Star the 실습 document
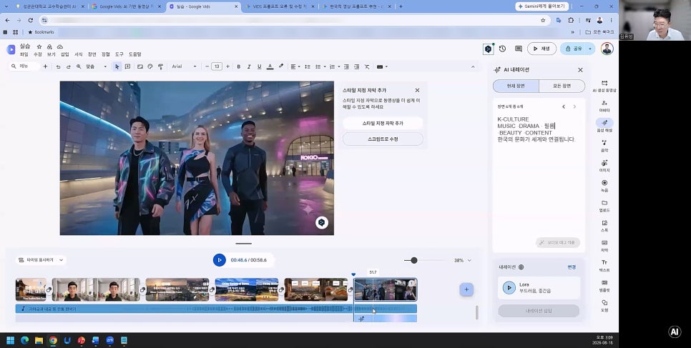Screen dimensions: 691x348 pos(39,46)
